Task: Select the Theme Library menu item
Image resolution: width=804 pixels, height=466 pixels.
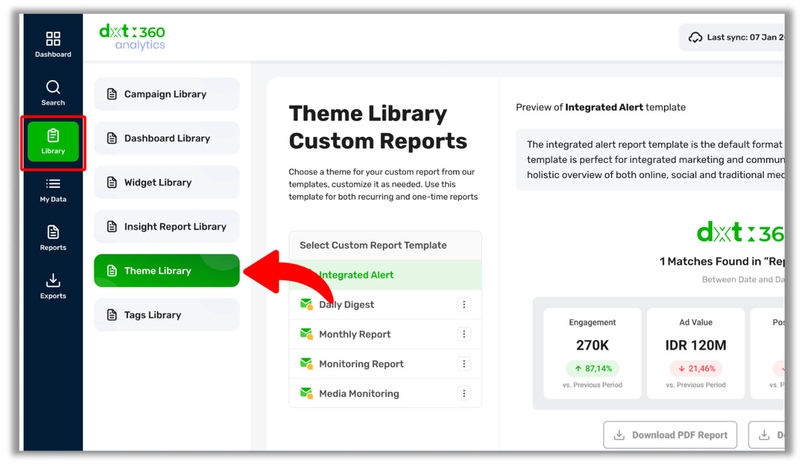Action: (x=167, y=271)
